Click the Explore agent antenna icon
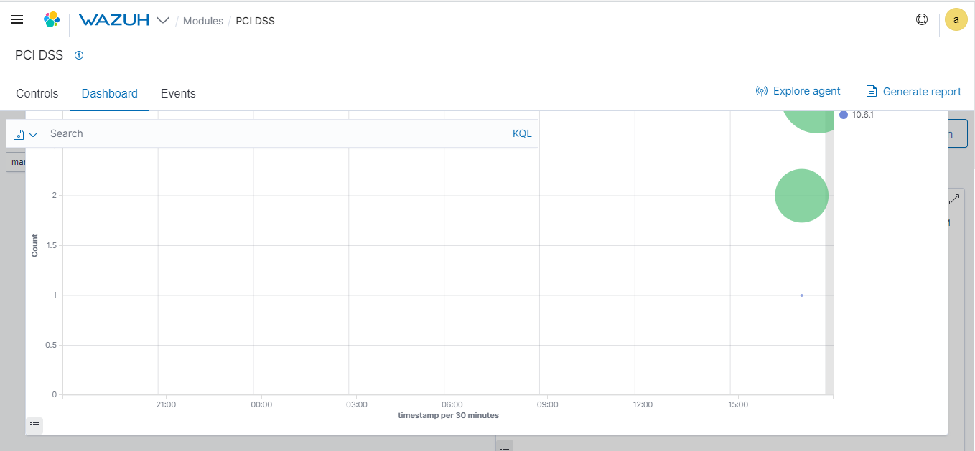 coord(761,91)
